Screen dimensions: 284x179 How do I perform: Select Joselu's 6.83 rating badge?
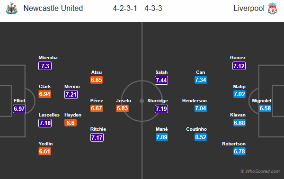(122, 108)
